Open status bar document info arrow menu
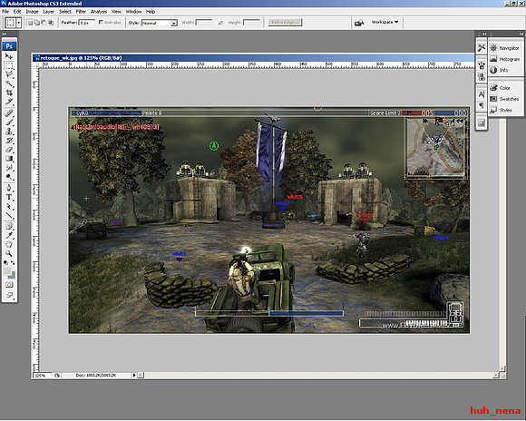This screenshot has height=421, width=526. tap(134, 375)
